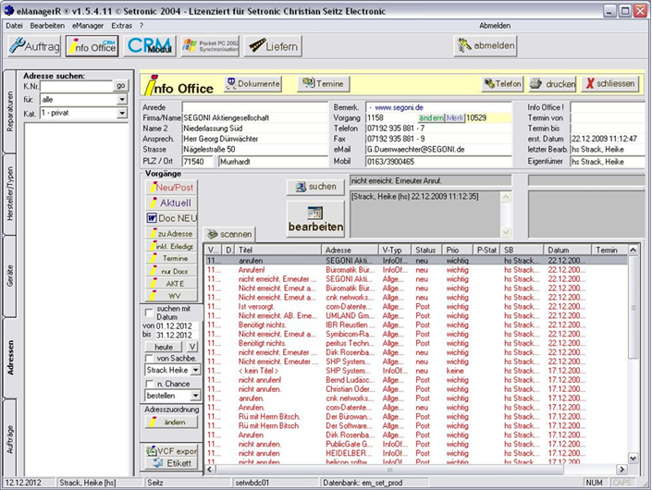Image resolution: width=652 pixels, height=490 pixels.
Task: Create new Word document Doc NEU
Action: pyautogui.click(x=171, y=218)
